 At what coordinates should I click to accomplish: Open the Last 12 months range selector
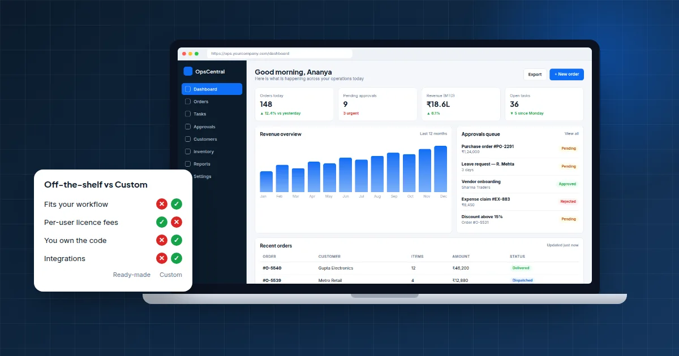pyautogui.click(x=433, y=134)
